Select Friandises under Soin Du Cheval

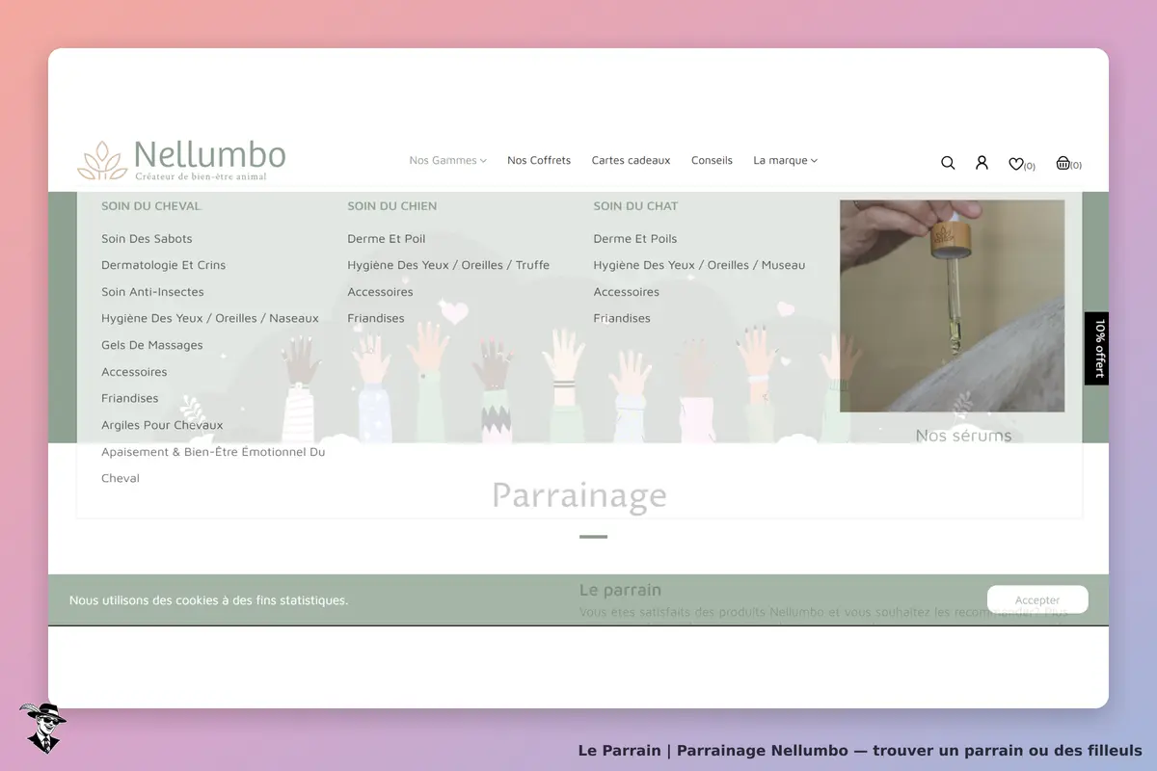[x=129, y=398]
